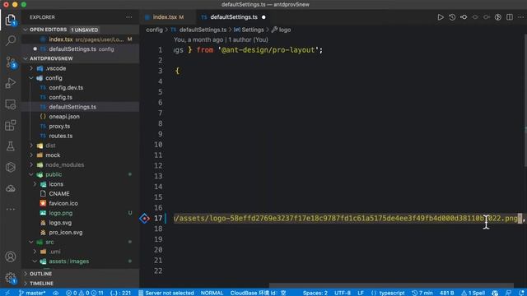The width and height of the screenshot is (527, 296).
Task: Open the hexagon extension view in activity bar
Action: 11,167
